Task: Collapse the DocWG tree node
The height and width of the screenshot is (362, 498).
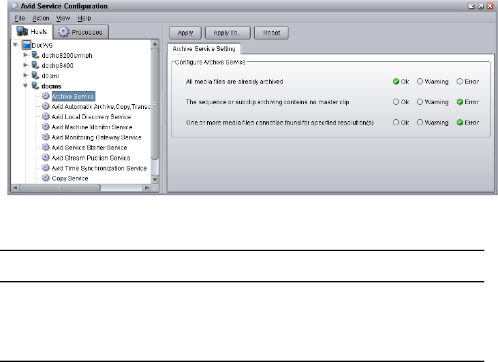Action: [16, 45]
